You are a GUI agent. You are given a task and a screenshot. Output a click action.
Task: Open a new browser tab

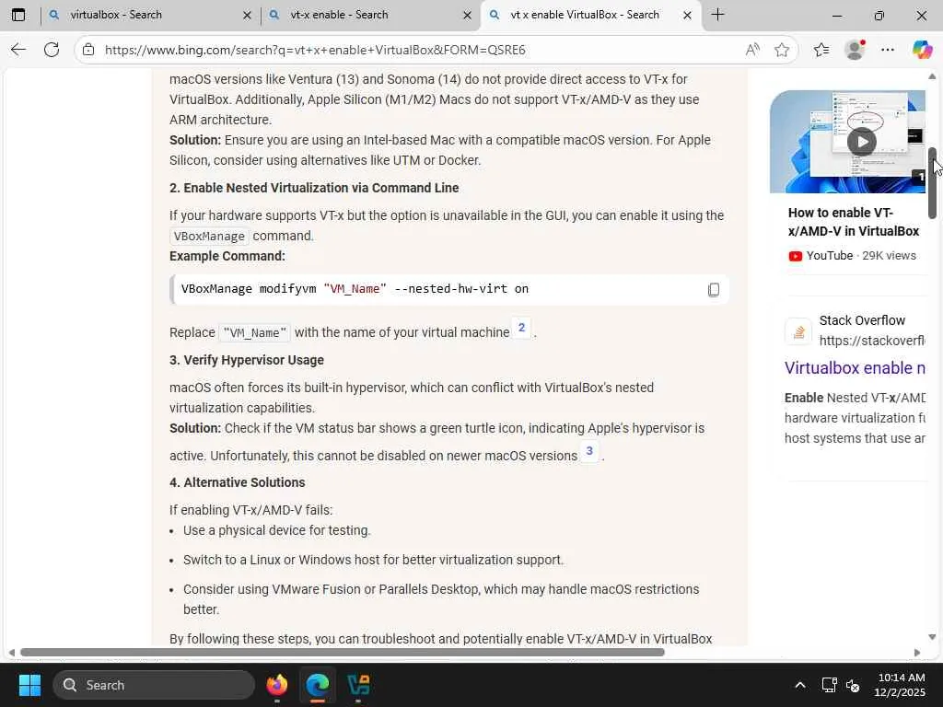[x=717, y=15]
